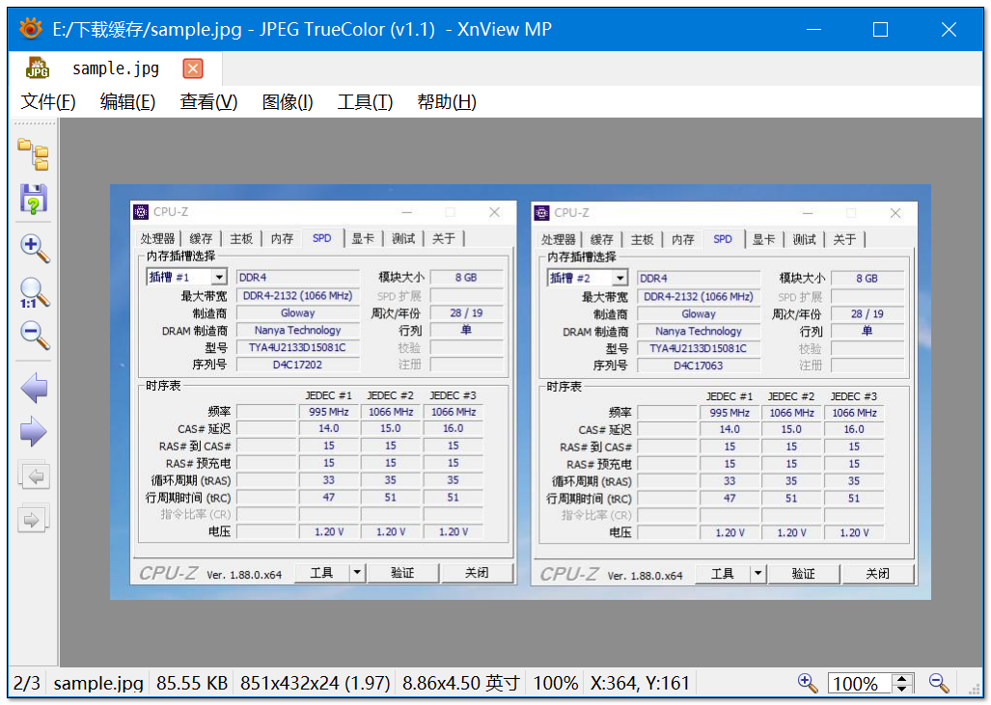Click the status bar zoom-in icon
991x705 pixels.
pos(808,683)
